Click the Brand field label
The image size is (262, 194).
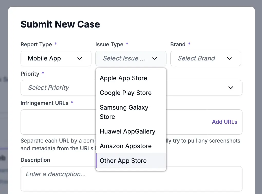[x=178, y=44]
